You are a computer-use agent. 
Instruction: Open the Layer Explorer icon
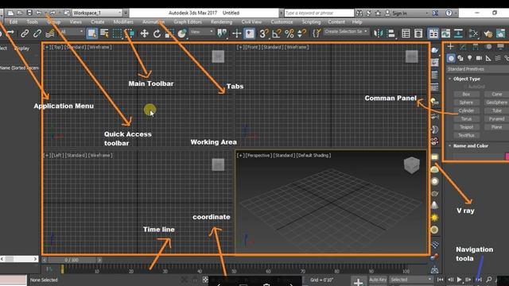point(418,33)
